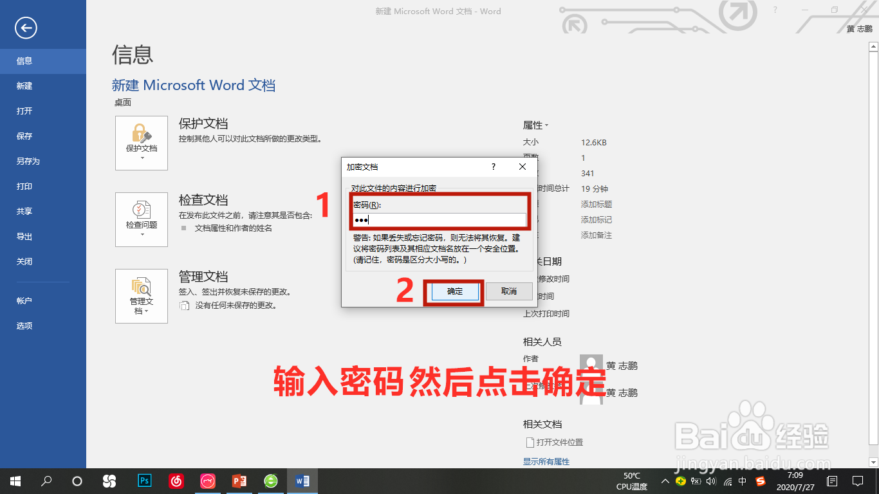Image resolution: width=879 pixels, height=494 pixels.
Task: Launch Photoshop from the taskbar
Action: point(145,480)
